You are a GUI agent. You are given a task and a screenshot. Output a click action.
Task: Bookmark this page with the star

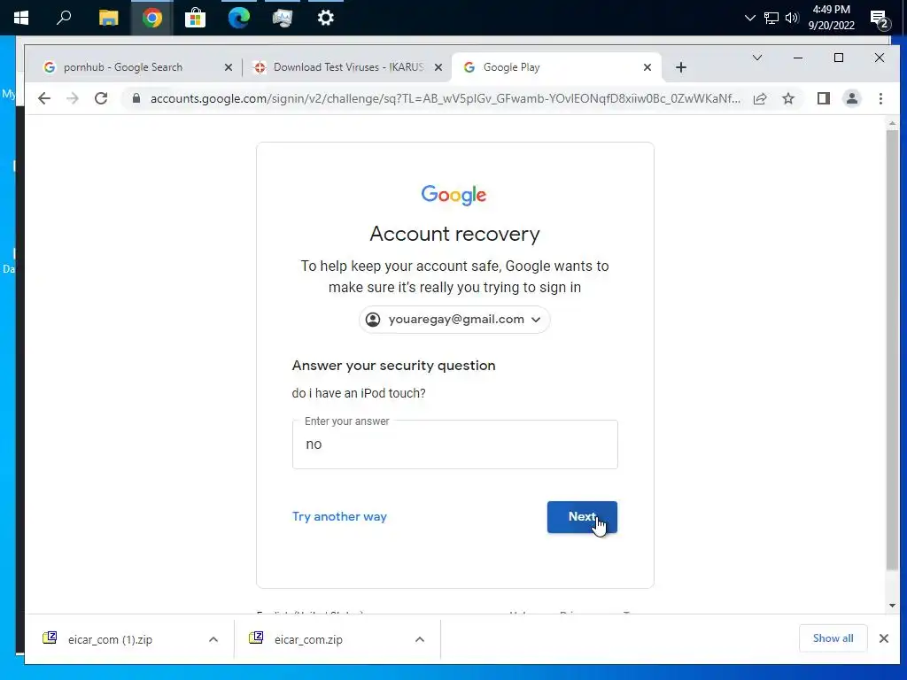pos(787,98)
